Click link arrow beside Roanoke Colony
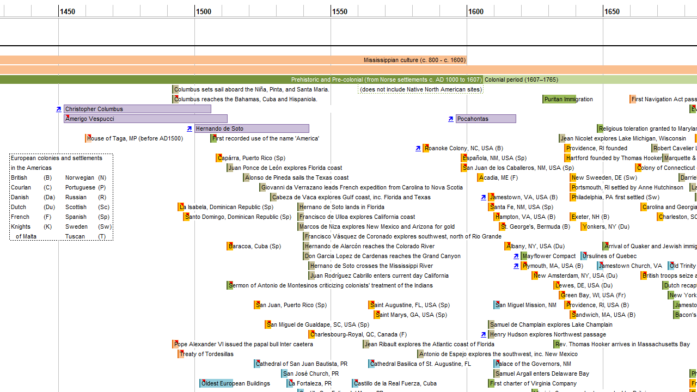697x392 pixels. [418, 149]
